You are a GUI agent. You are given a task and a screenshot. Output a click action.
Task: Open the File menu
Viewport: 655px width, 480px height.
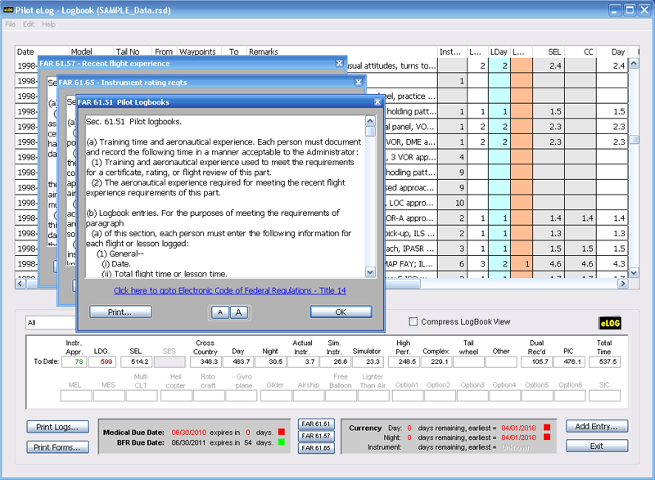tap(10, 25)
